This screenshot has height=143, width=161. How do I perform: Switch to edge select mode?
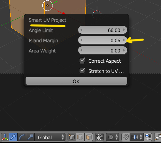80,137
